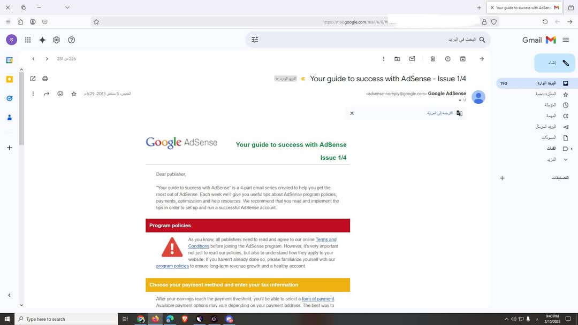Open the main Gmail hamburger menu
578x325 pixels.
pos(566,40)
